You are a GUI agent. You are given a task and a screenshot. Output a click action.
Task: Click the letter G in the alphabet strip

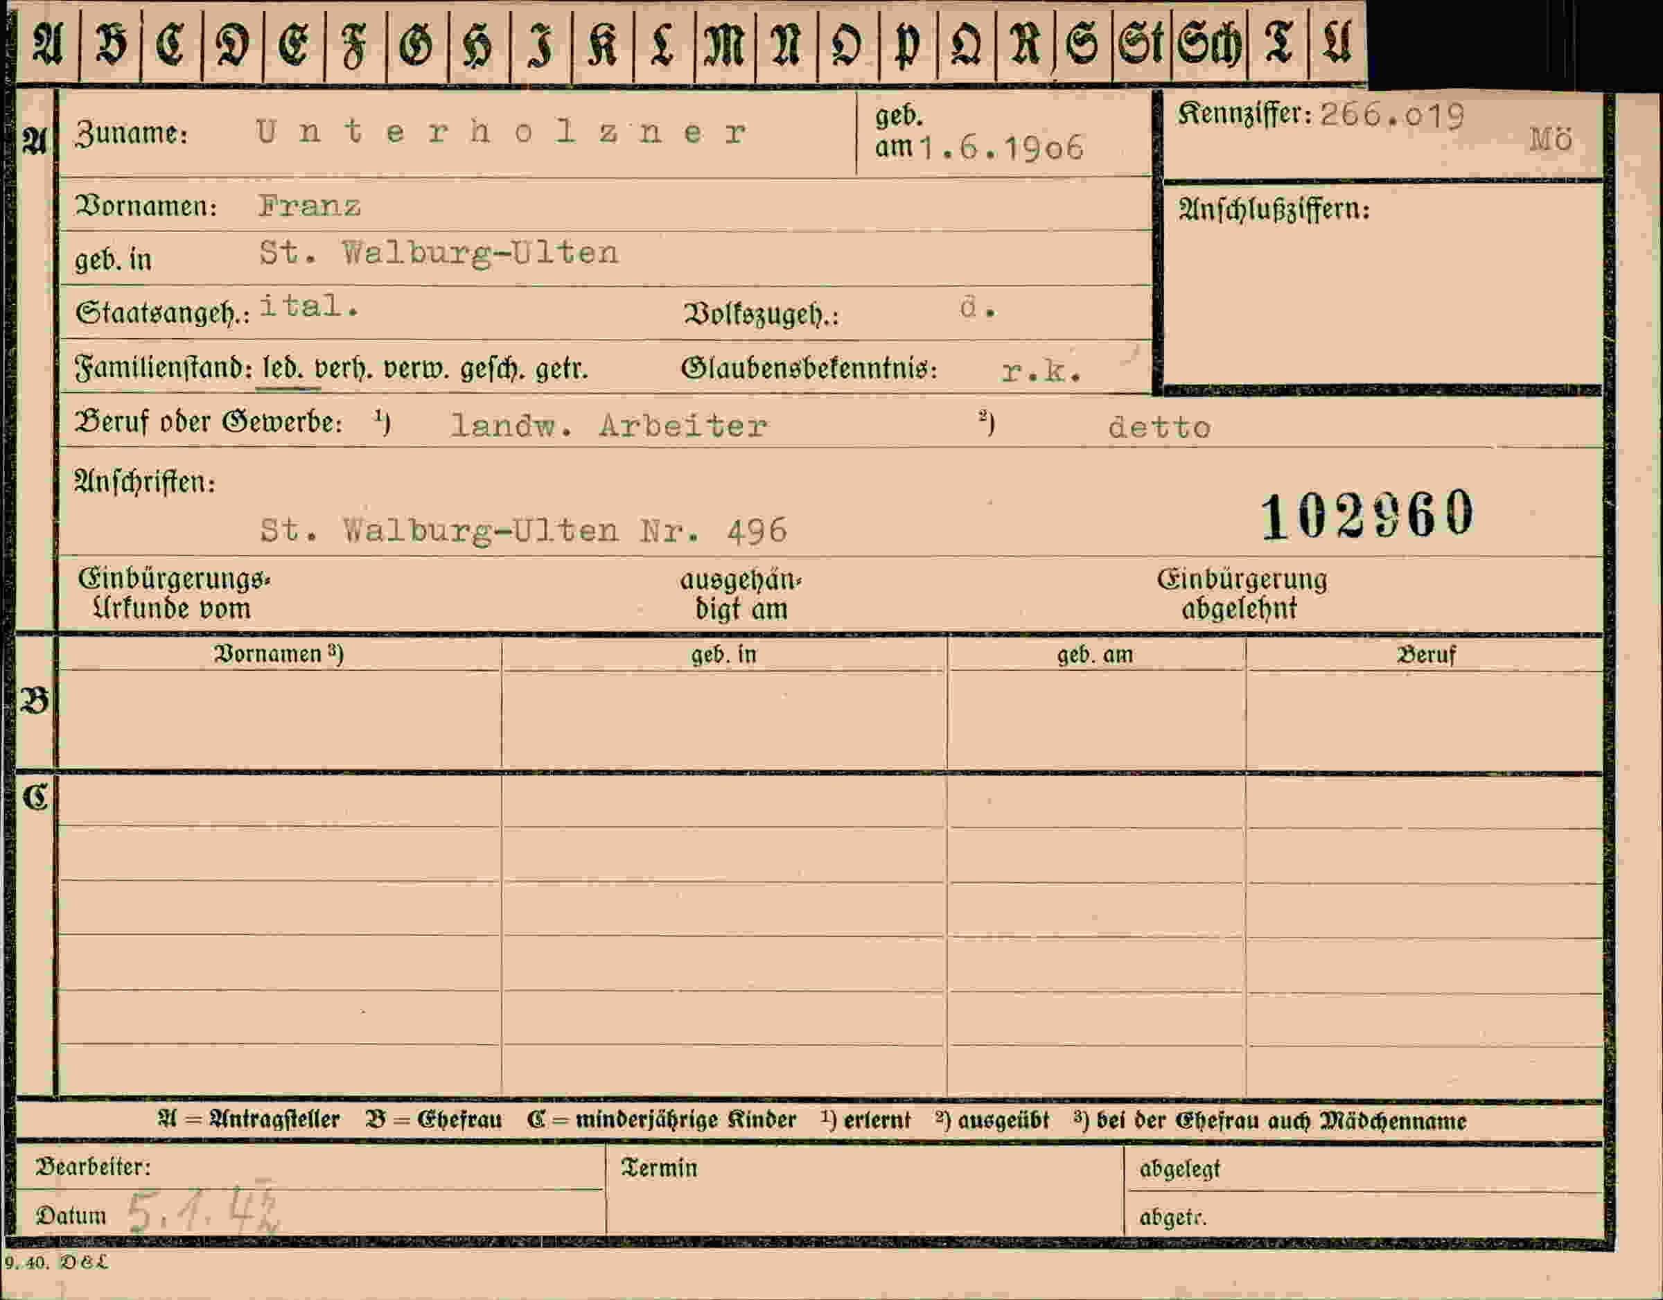(416, 44)
